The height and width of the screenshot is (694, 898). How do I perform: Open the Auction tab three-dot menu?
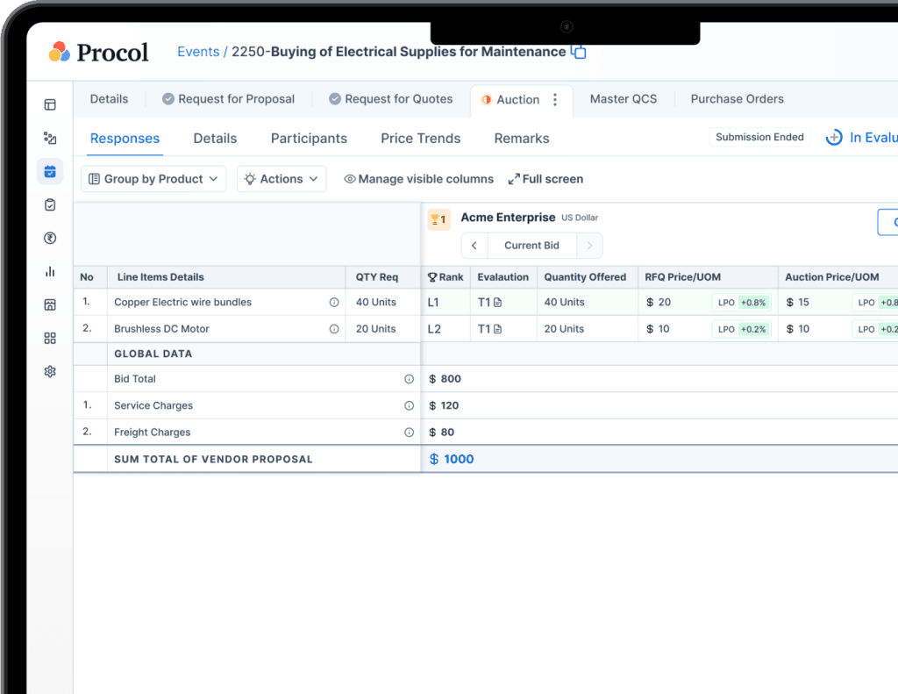click(555, 100)
